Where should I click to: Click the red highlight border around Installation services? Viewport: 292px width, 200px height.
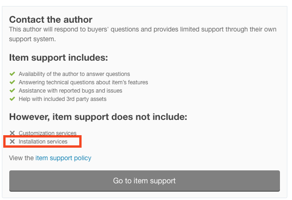point(43,142)
